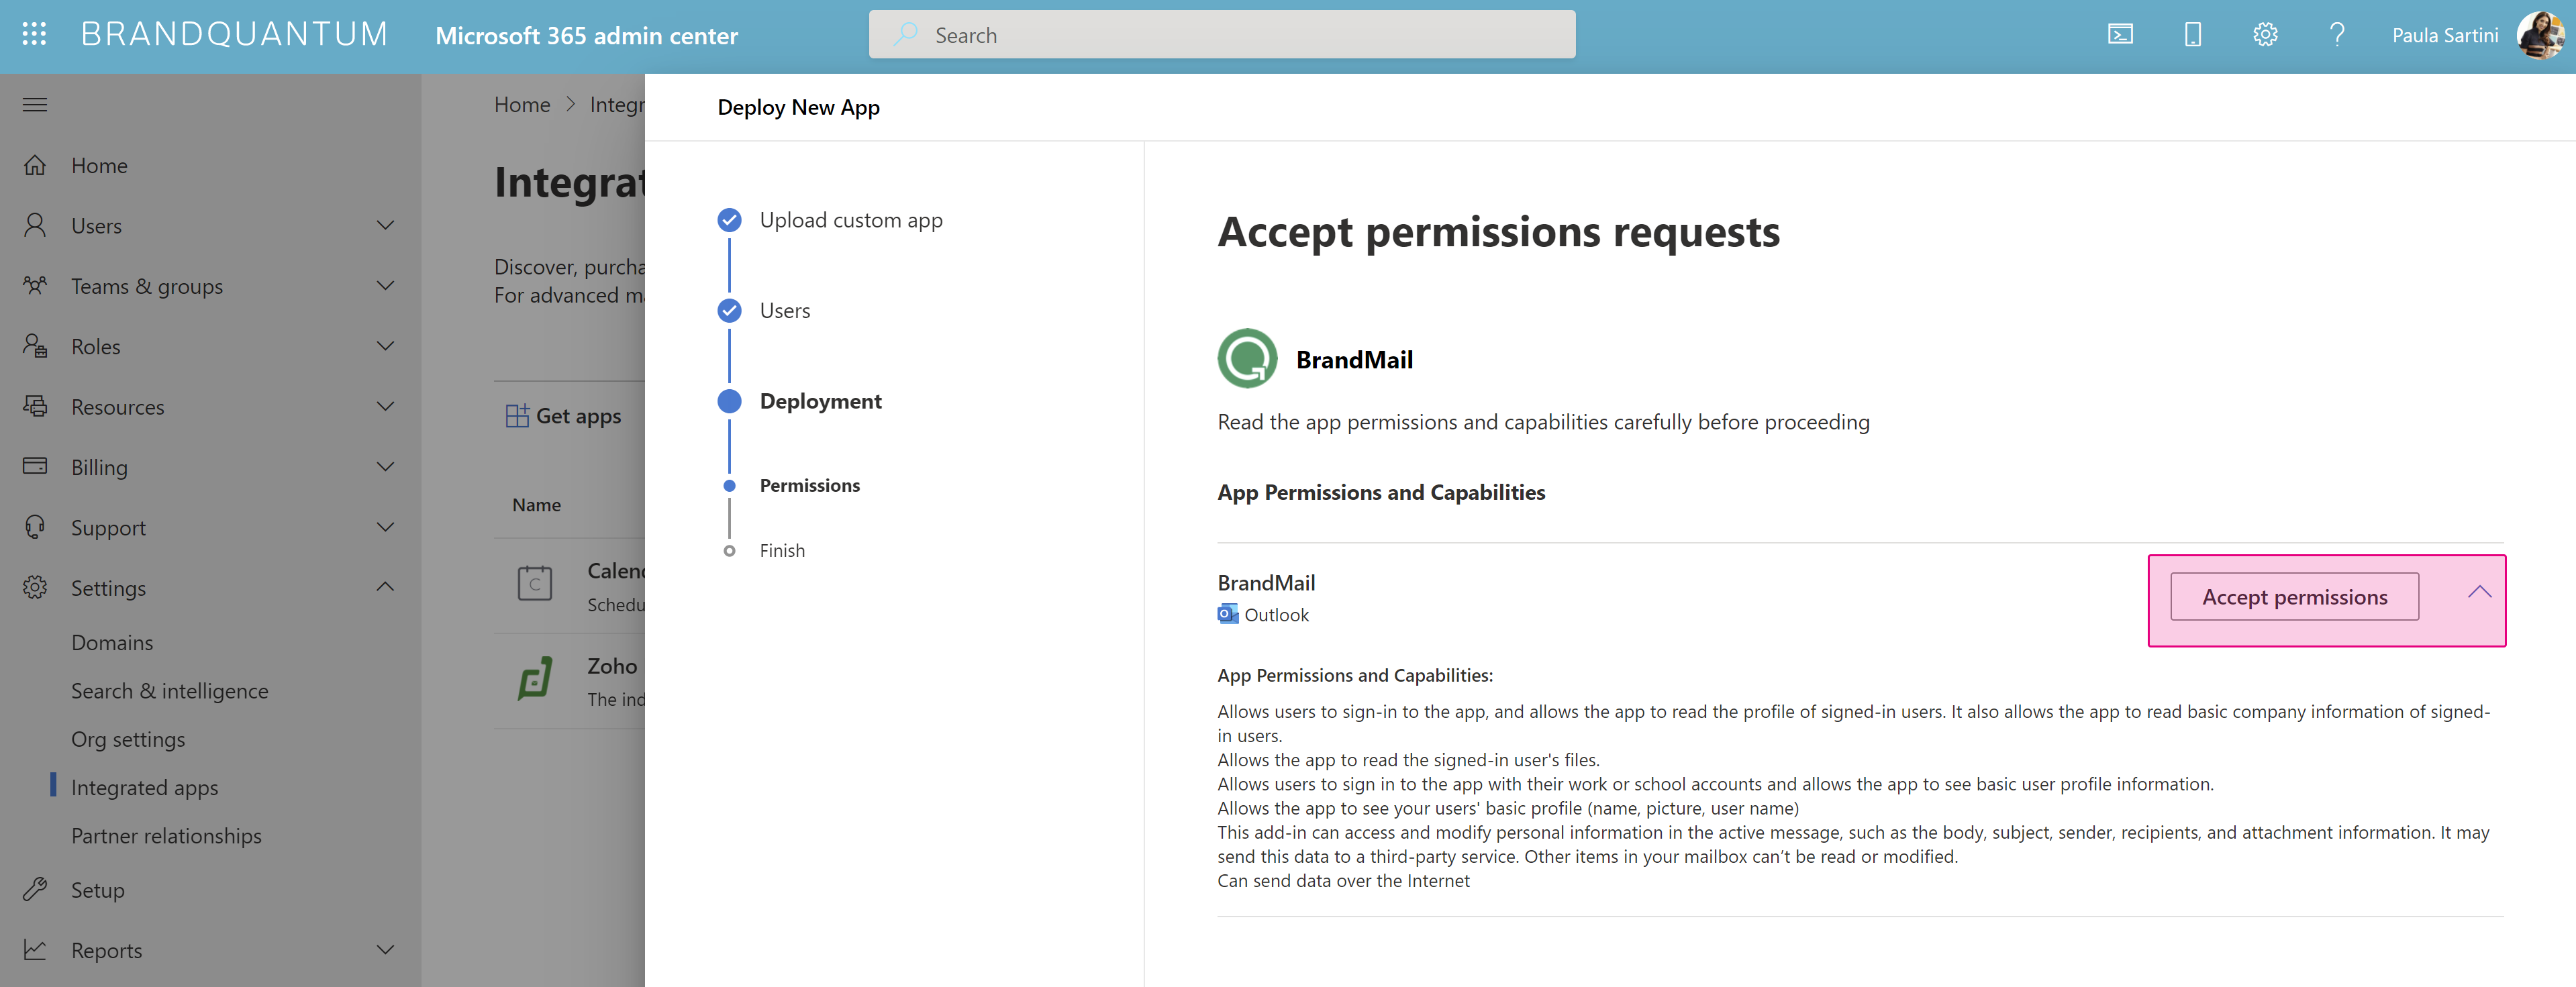Expand the Teams & groups chevron
Viewport: 2576px width, 987px height.
pyautogui.click(x=385, y=286)
